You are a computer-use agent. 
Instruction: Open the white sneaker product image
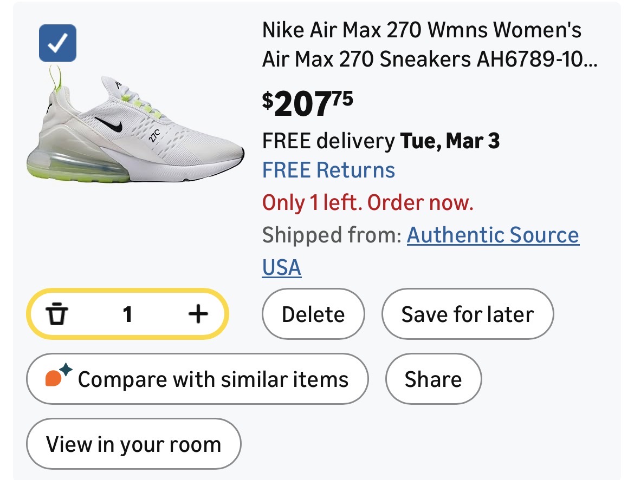coord(135,130)
